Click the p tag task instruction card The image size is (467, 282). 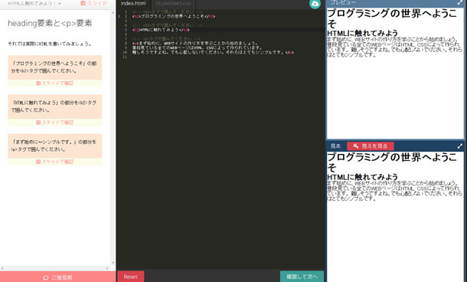(55, 146)
